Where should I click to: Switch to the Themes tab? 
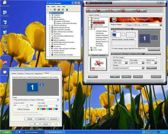point(14,73)
